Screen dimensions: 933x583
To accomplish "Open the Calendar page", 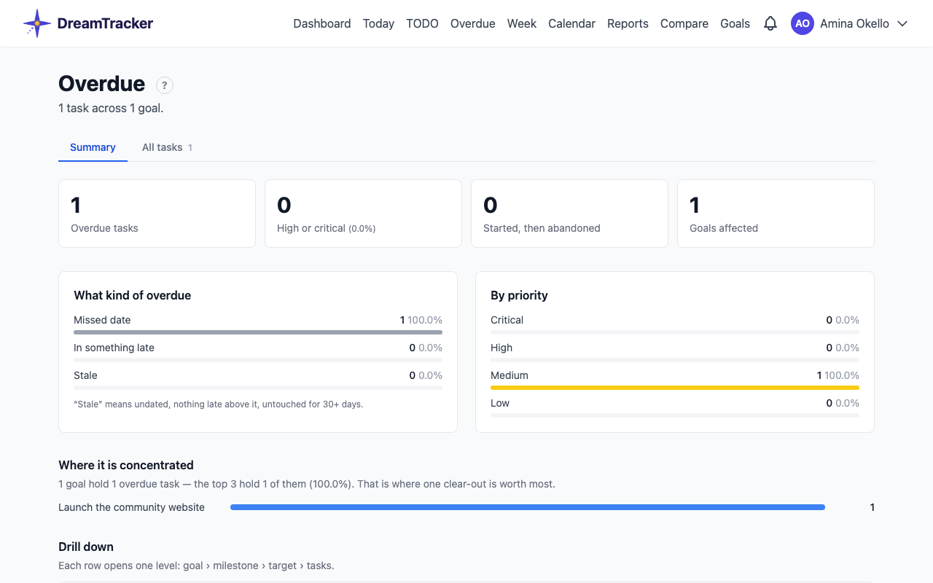I will tap(572, 23).
